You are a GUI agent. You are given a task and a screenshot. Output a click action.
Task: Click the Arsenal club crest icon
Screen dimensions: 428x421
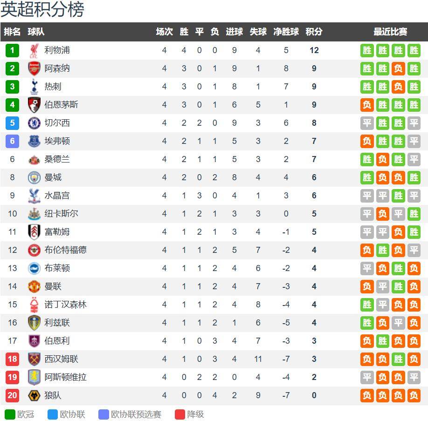pyautogui.click(x=35, y=68)
